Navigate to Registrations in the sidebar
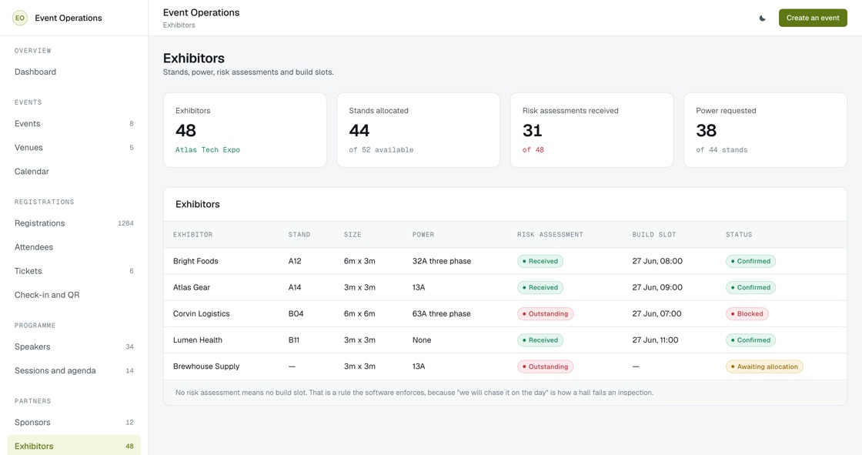Screen dimensions: 862x455 (74, 223)
